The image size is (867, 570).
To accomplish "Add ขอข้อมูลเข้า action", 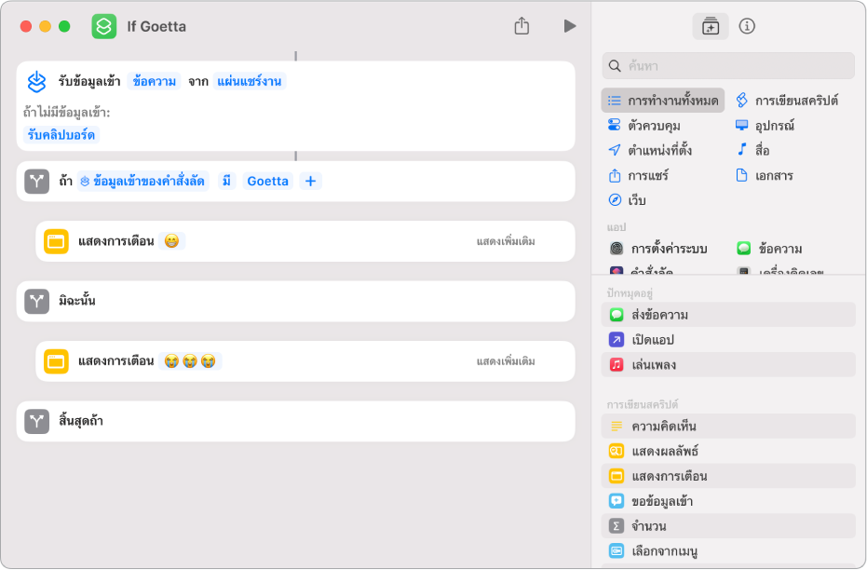I will [728, 501].
